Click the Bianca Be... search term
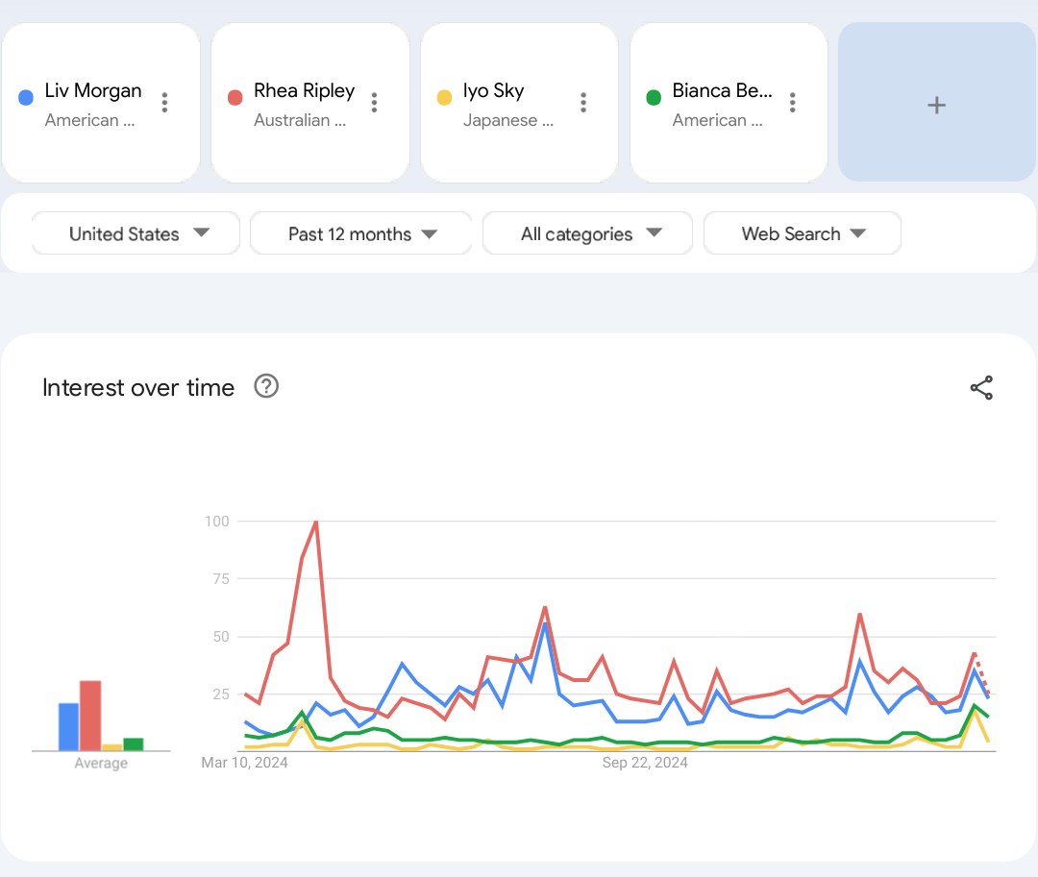Image resolution: width=1038 pixels, height=877 pixels. [722, 90]
